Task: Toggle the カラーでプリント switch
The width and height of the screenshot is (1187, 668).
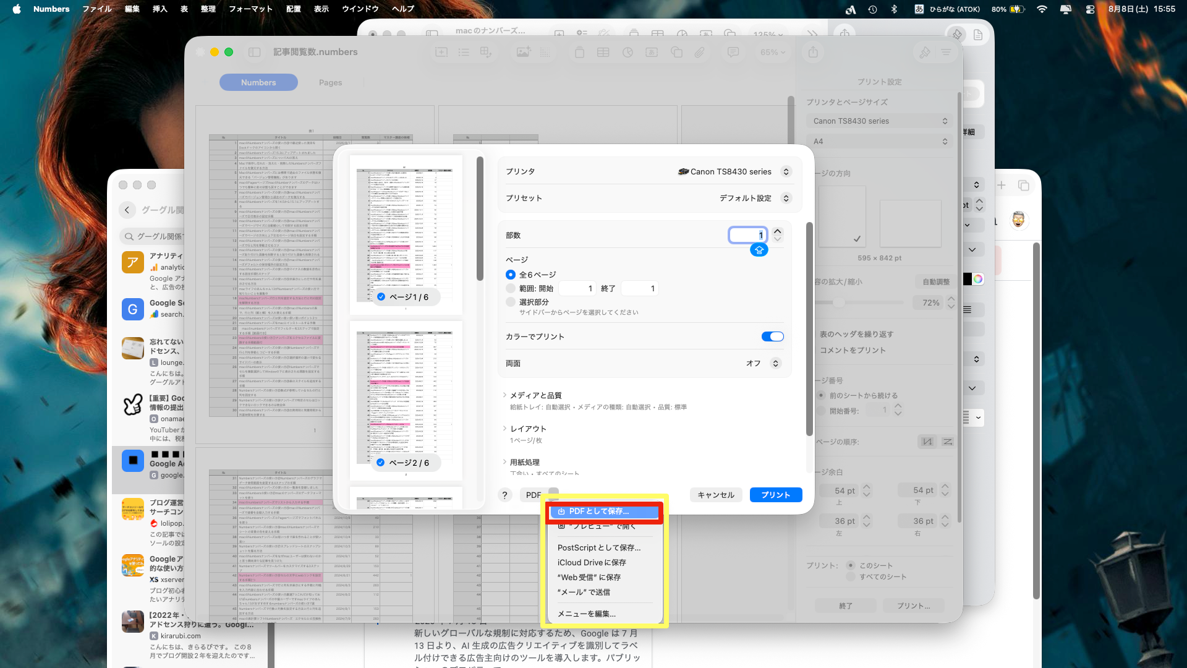Action: (x=773, y=336)
